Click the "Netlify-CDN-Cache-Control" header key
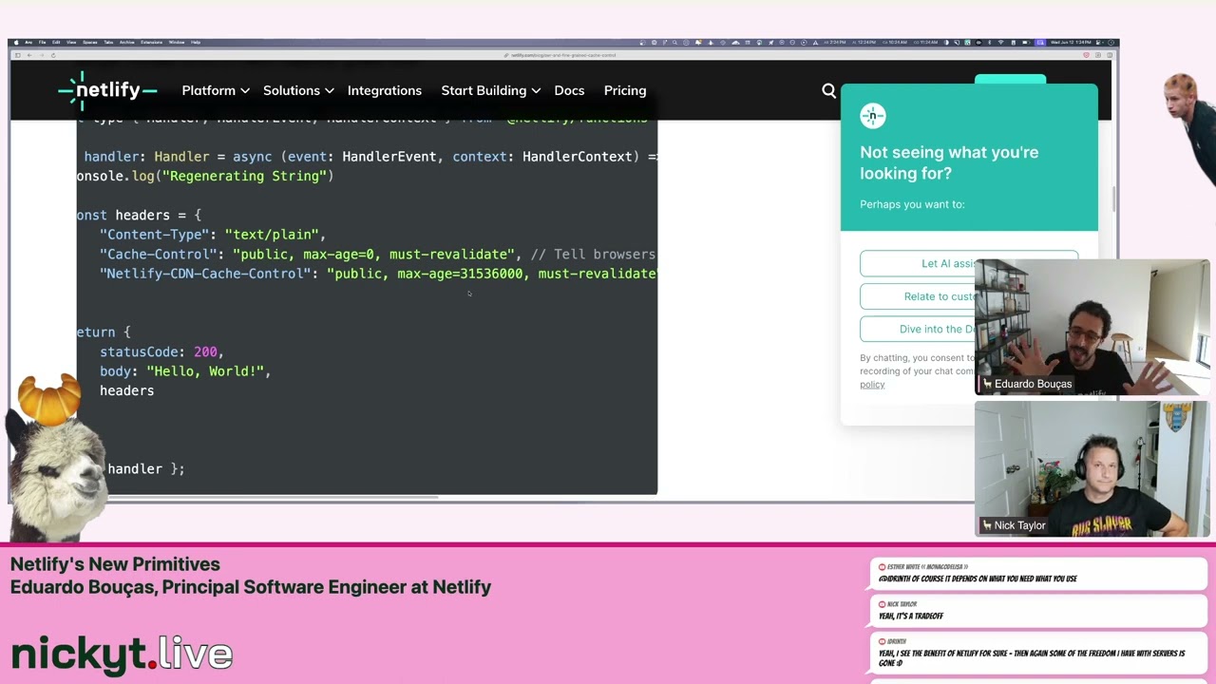1216x684 pixels. click(x=205, y=274)
